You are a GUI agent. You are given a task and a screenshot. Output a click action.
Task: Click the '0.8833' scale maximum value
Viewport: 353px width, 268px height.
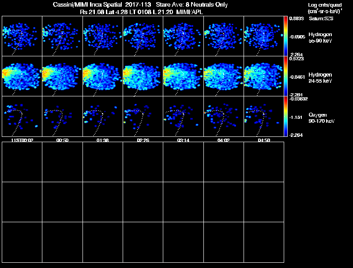click(x=297, y=18)
